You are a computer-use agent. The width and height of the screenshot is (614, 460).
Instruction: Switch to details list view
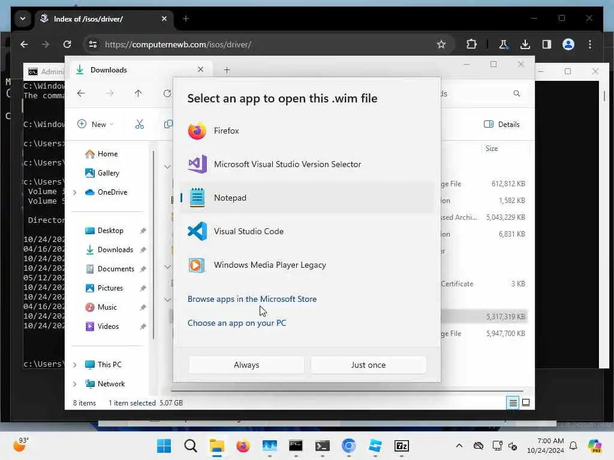point(513,402)
